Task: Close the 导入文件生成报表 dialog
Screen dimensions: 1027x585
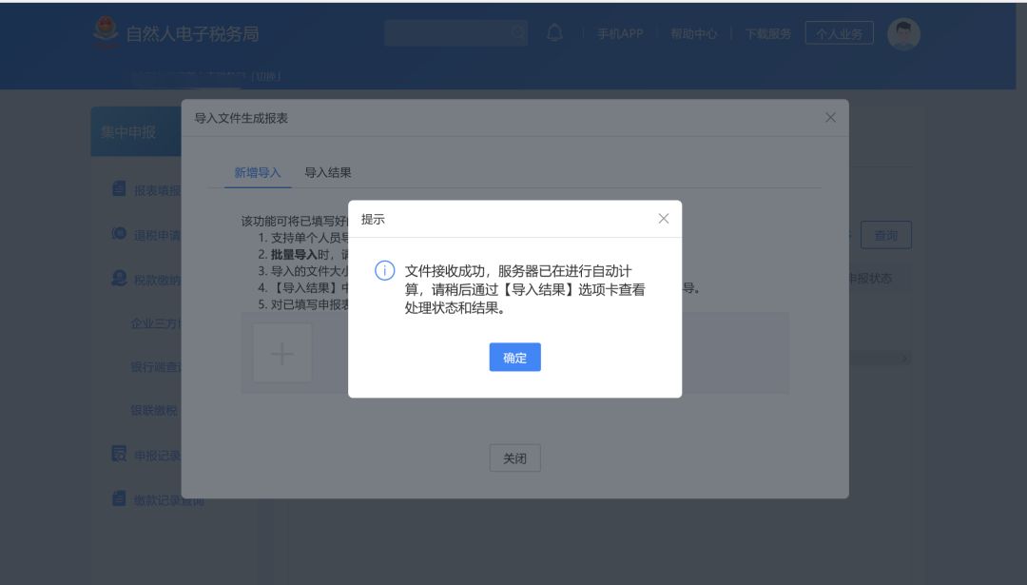Action: click(x=830, y=117)
